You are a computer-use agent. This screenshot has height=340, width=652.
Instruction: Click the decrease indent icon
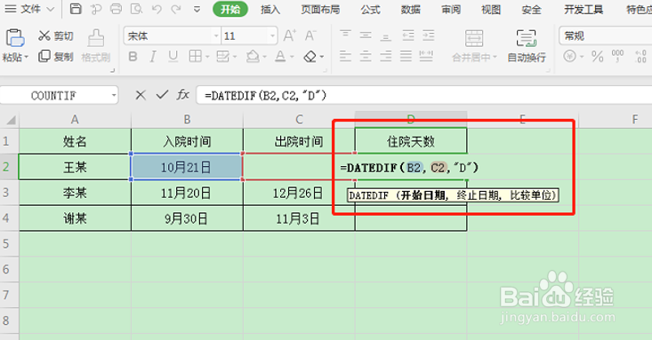click(408, 36)
